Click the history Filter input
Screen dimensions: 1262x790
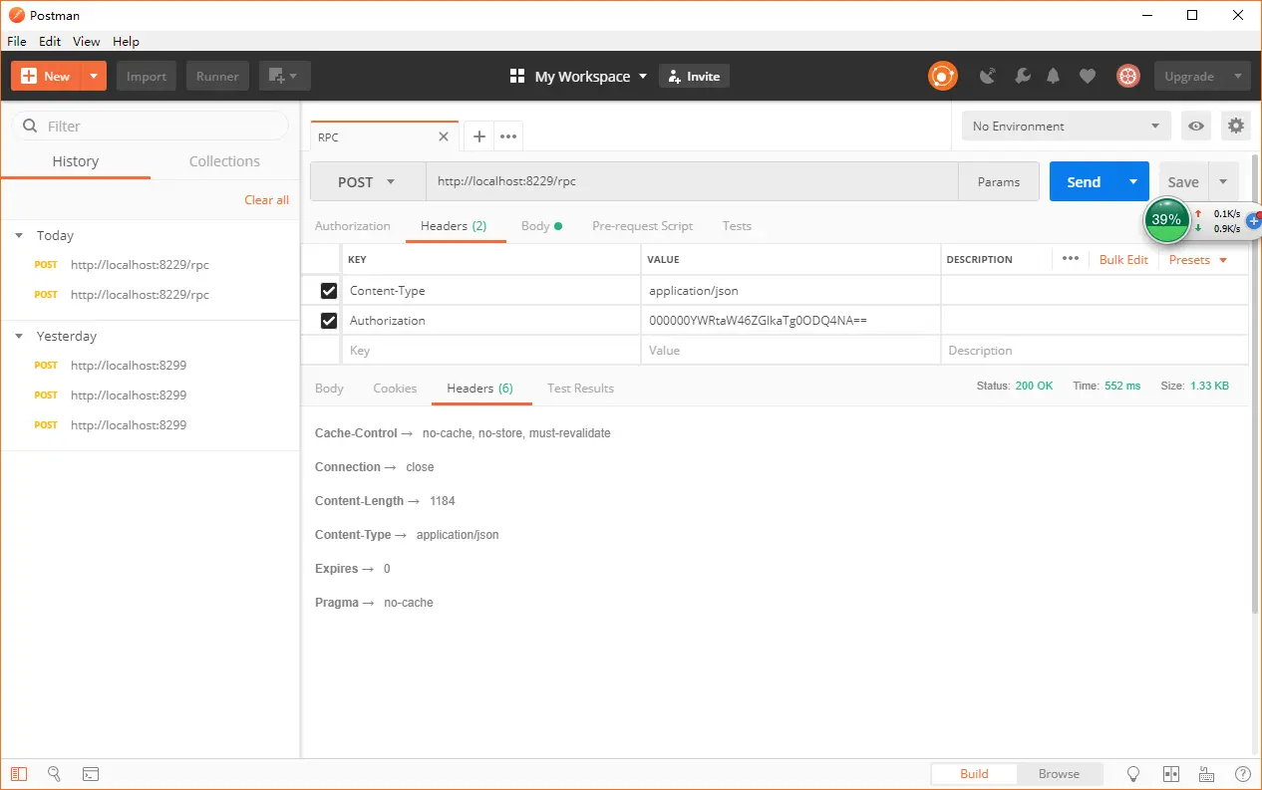pos(150,126)
